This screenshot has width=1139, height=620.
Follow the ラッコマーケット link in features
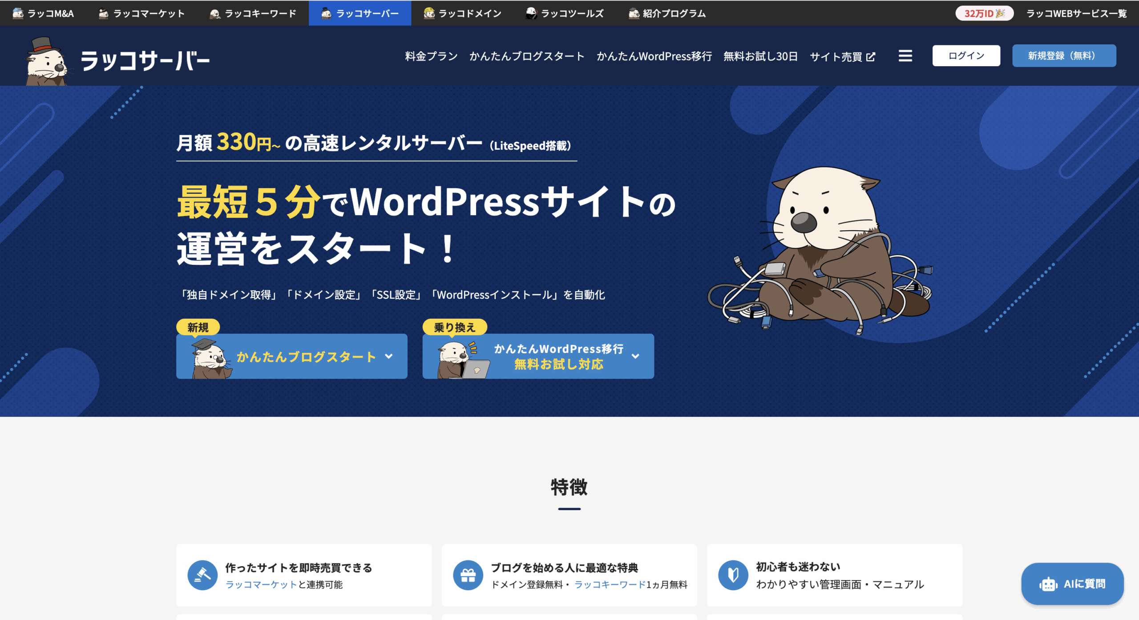point(261,584)
